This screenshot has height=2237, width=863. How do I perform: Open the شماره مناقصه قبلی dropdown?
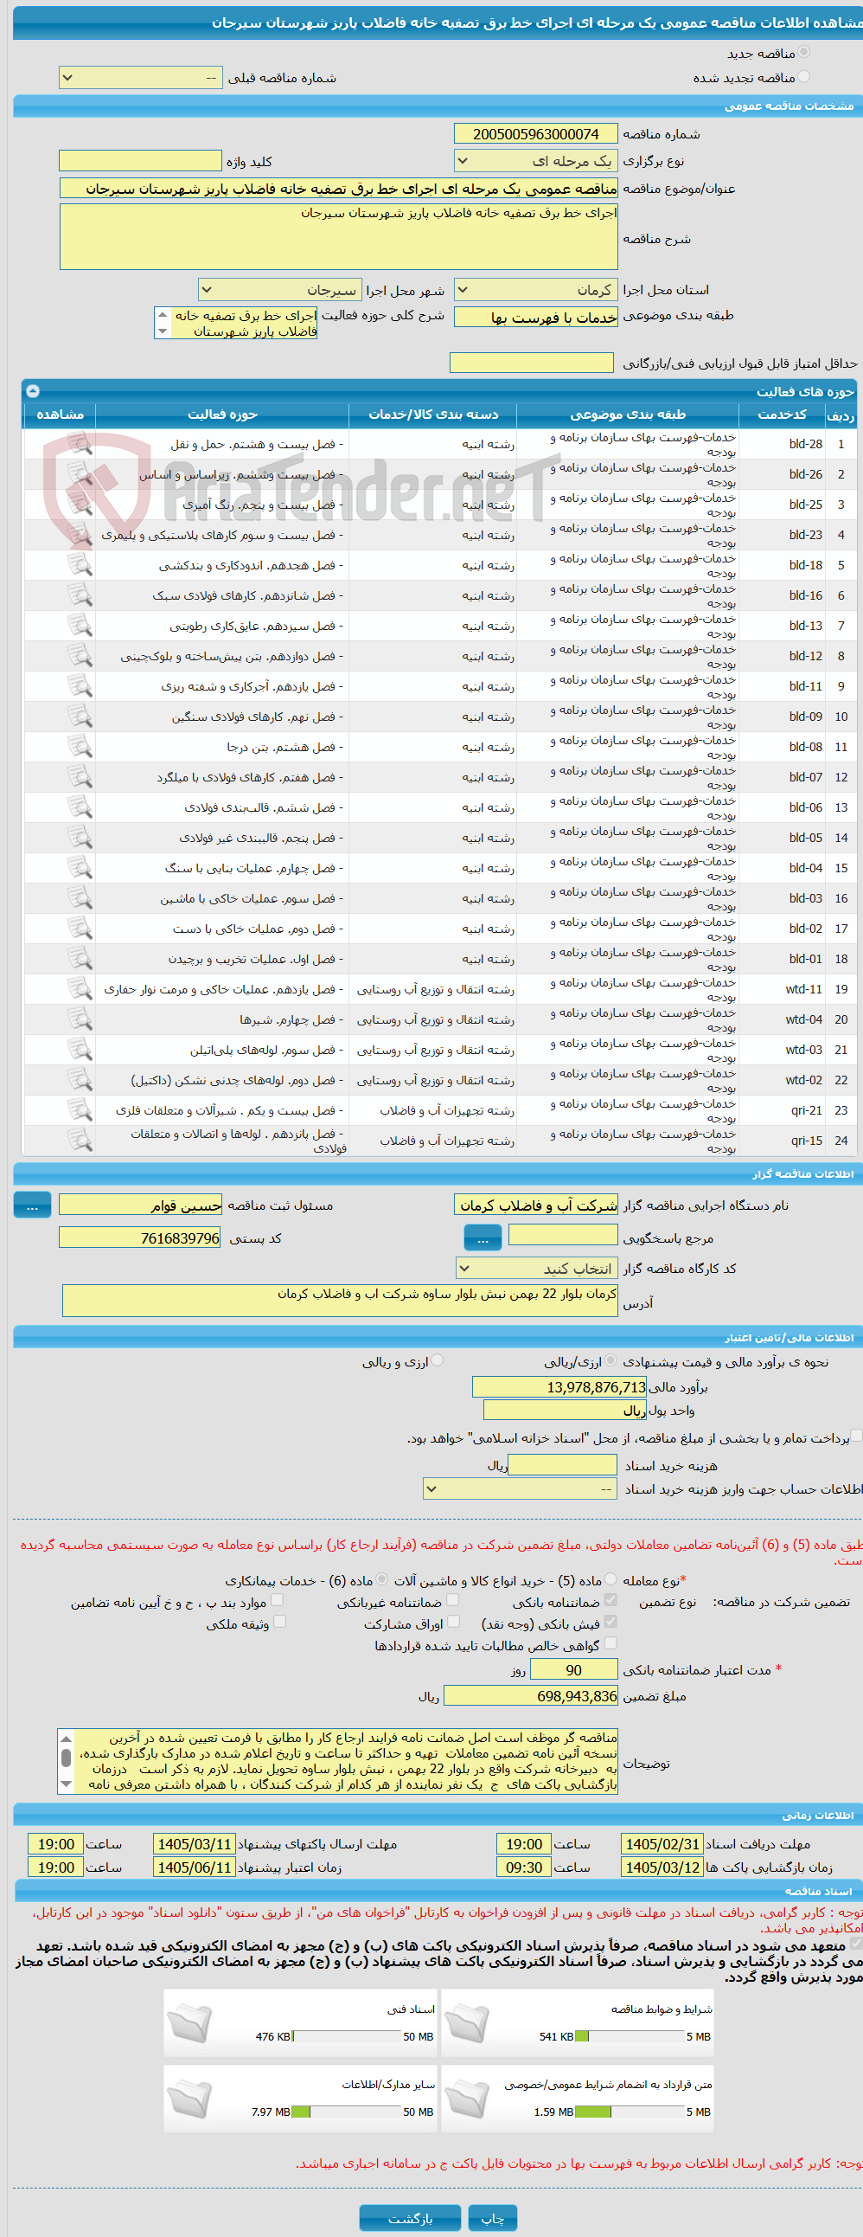[140, 78]
